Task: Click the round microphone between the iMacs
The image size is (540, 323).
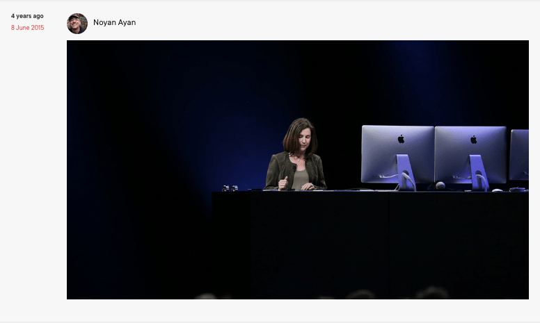Action: coord(440,185)
